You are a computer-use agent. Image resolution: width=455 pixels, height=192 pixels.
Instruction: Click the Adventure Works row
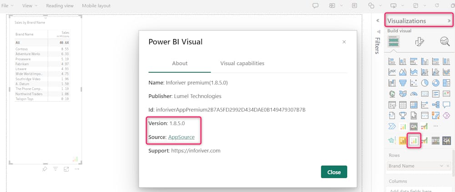tap(42, 54)
